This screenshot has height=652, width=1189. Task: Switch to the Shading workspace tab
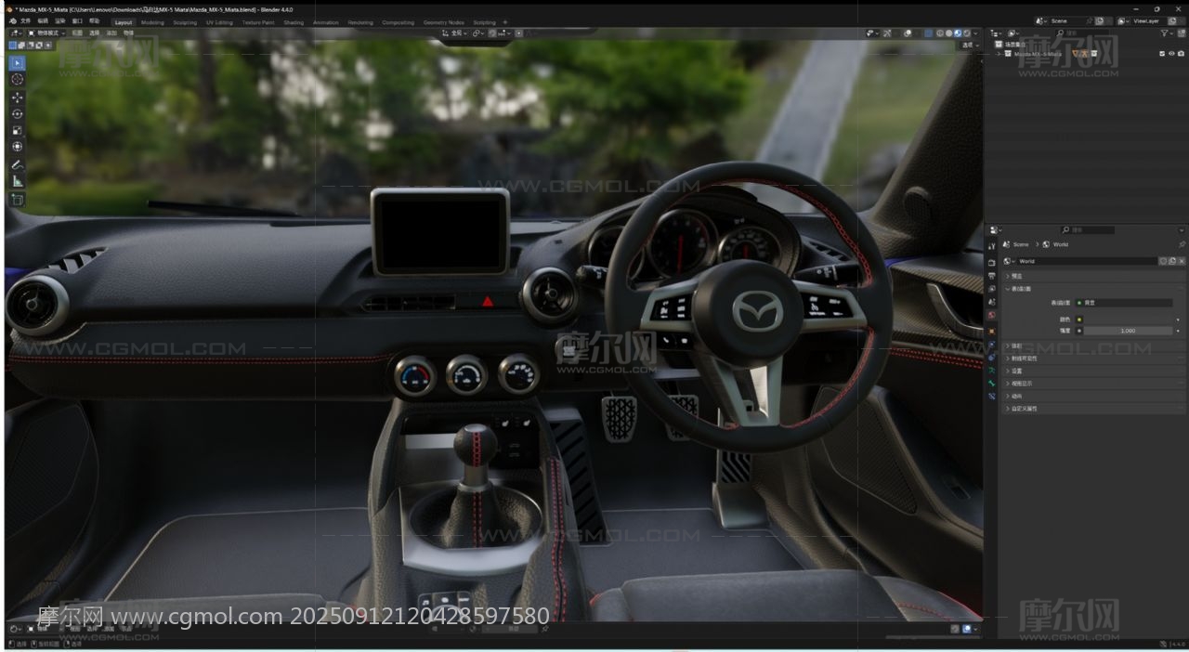pyautogui.click(x=294, y=22)
